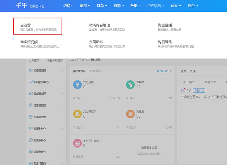Open the 官方服务分析 link
The width and height of the screenshot is (227, 165).
click(x=164, y=71)
